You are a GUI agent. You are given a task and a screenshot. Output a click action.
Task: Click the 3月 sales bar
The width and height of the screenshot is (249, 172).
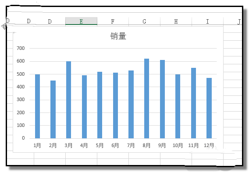(68, 100)
